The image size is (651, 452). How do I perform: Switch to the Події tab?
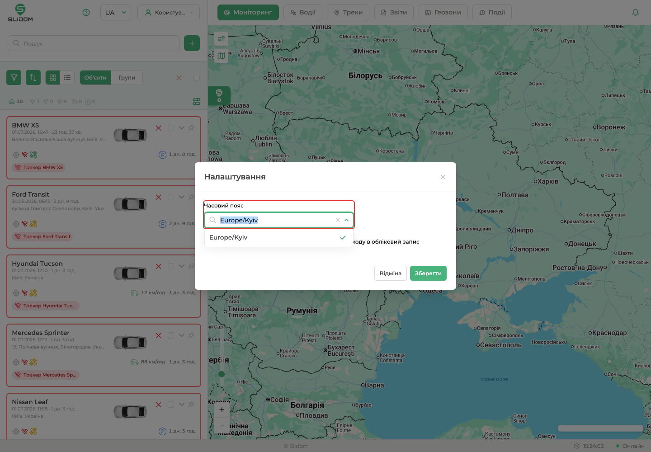(492, 13)
